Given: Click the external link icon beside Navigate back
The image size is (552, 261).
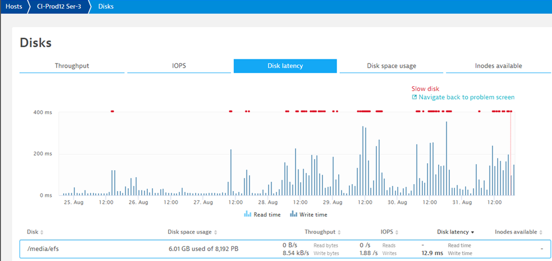Looking at the screenshot, I should coord(414,97).
